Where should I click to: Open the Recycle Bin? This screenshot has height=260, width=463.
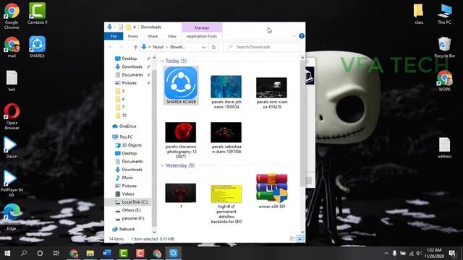click(444, 47)
